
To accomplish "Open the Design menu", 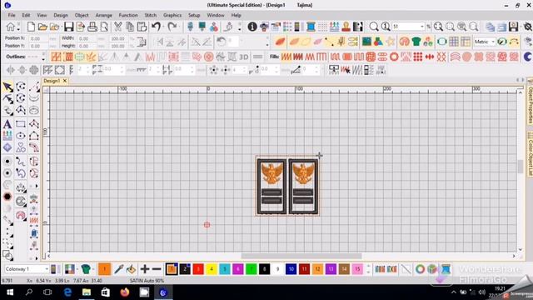I will pyautogui.click(x=61, y=15).
